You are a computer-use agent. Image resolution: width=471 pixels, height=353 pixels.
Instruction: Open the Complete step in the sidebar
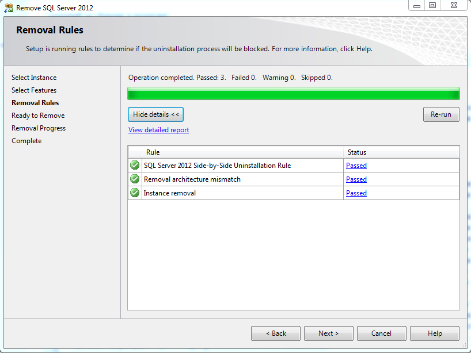coord(26,140)
